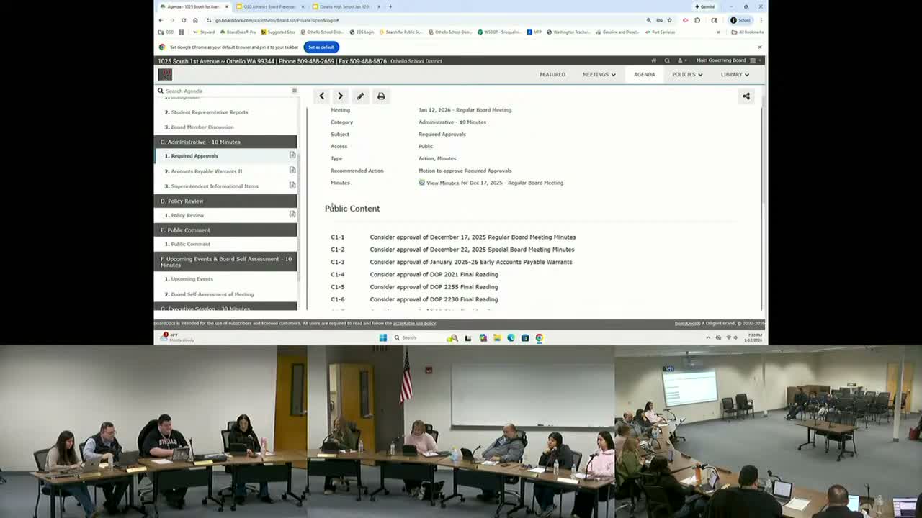Screen dimensions: 922x518
Task: Click the Chrome icon in the taskbar
Action: click(539, 337)
